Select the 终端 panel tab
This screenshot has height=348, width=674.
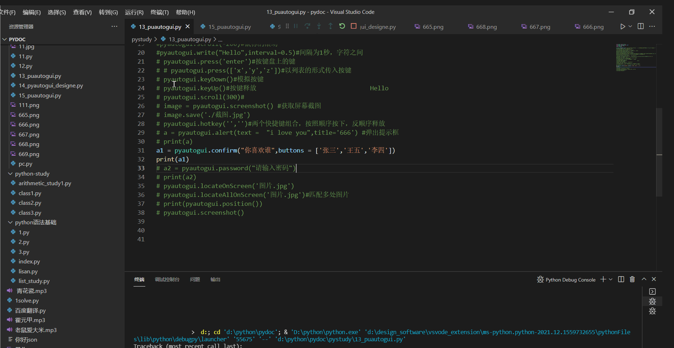point(139,279)
